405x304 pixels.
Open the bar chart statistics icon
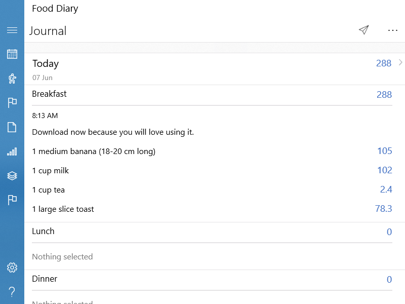click(x=12, y=151)
